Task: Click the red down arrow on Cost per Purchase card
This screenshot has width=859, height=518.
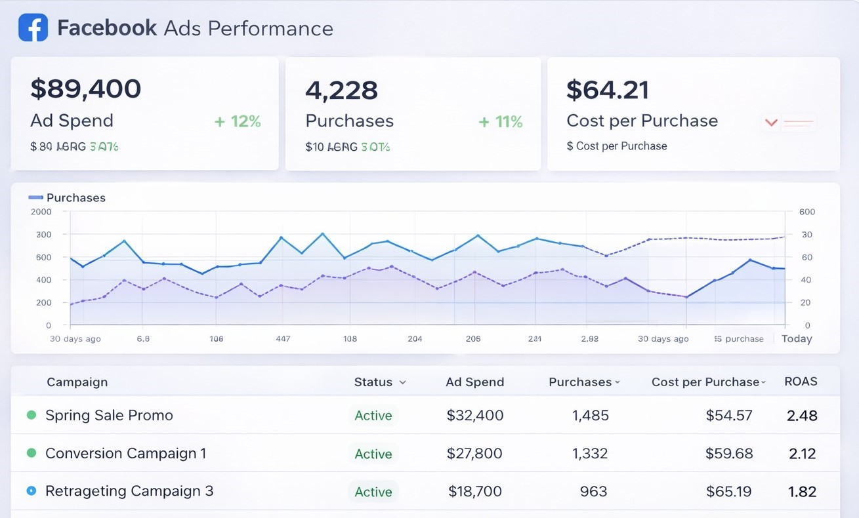Action: (771, 123)
